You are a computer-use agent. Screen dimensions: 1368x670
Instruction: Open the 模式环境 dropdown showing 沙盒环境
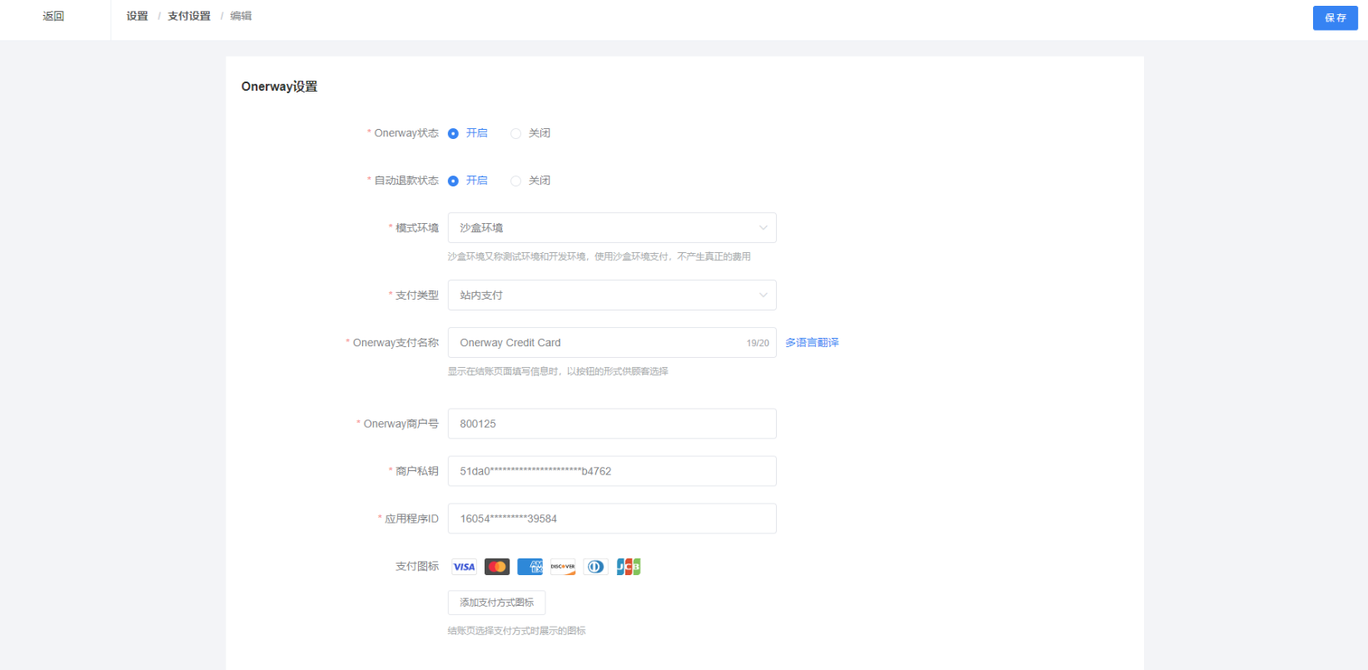point(612,227)
